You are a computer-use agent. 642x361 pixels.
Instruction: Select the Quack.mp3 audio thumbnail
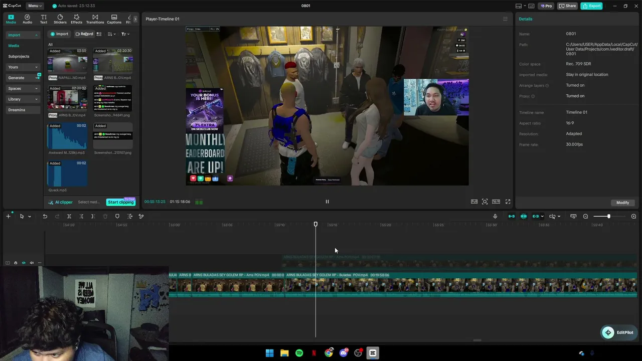[x=67, y=173]
